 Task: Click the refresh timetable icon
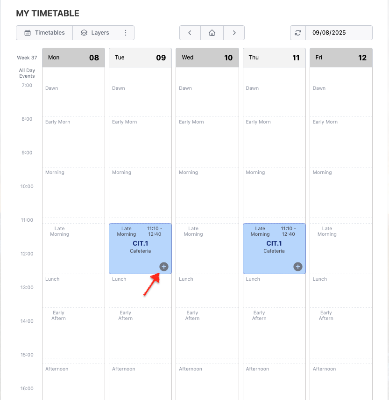pos(298,33)
